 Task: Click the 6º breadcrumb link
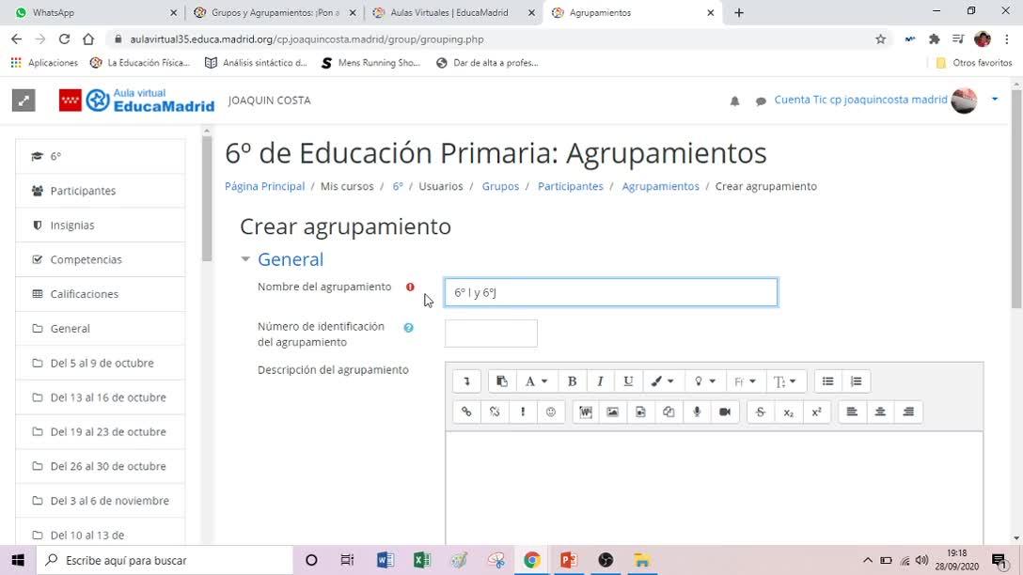click(398, 186)
